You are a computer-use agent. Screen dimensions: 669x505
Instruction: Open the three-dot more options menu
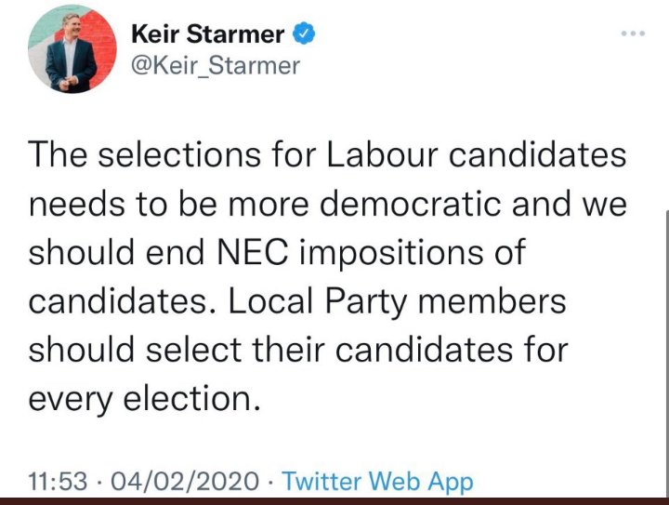point(632,33)
